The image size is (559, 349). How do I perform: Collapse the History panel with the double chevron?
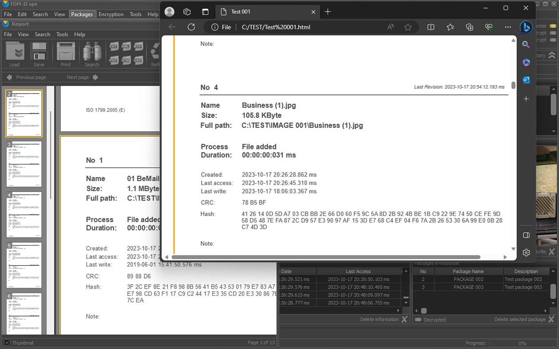click(553, 55)
